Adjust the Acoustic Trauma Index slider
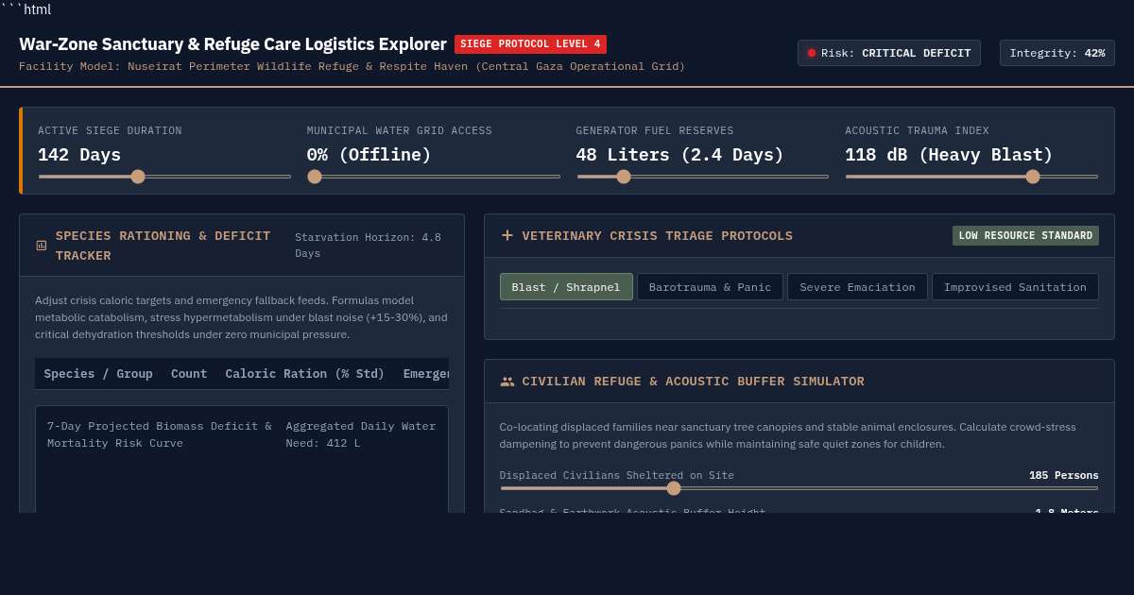 pos(971,177)
